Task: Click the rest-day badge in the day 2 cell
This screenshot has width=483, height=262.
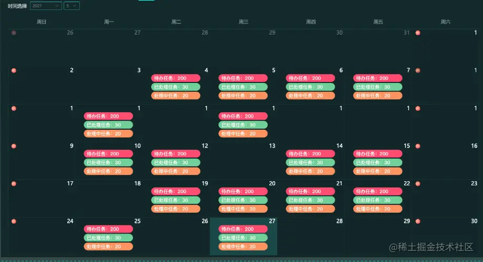Action: [14, 70]
